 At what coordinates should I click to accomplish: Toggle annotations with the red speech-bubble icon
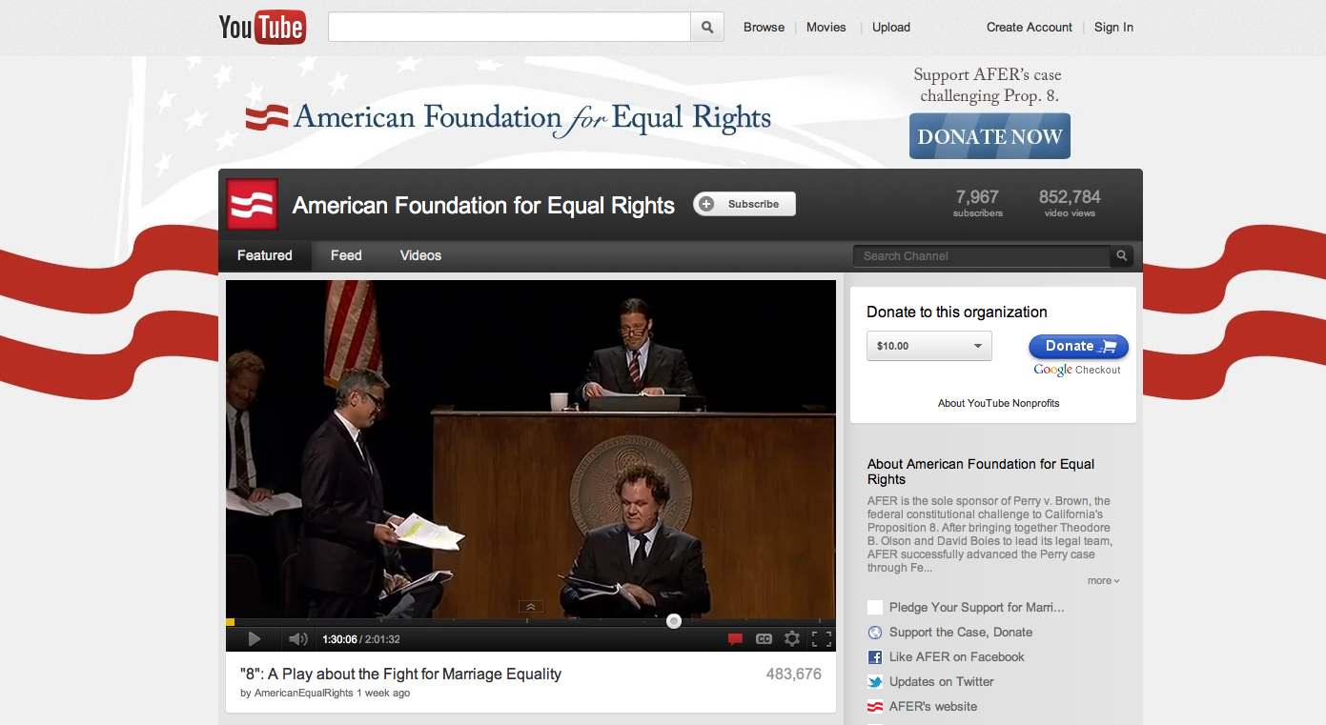[735, 639]
